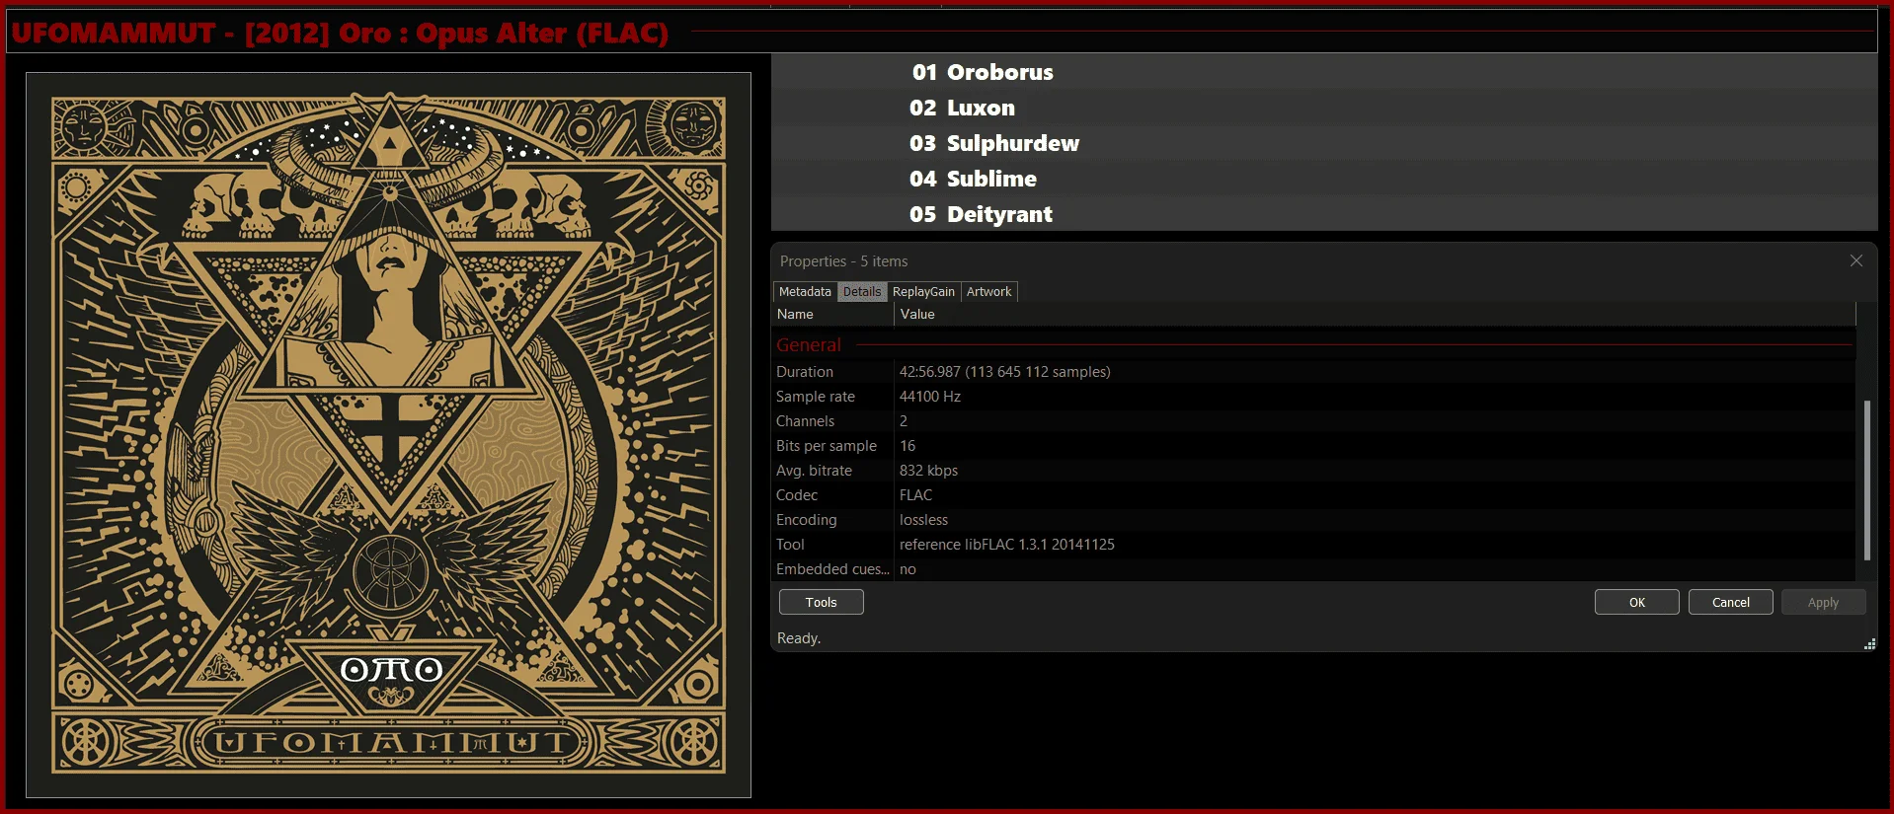Click the Value column header
The image size is (1894, 814).
tap(1375, 314)
